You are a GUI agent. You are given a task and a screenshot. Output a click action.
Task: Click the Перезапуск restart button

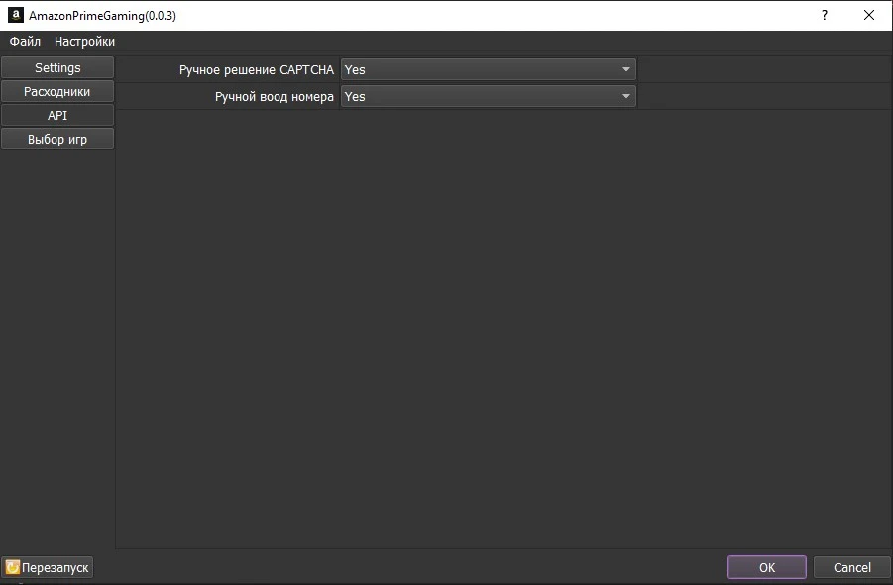tap(48, 567)
